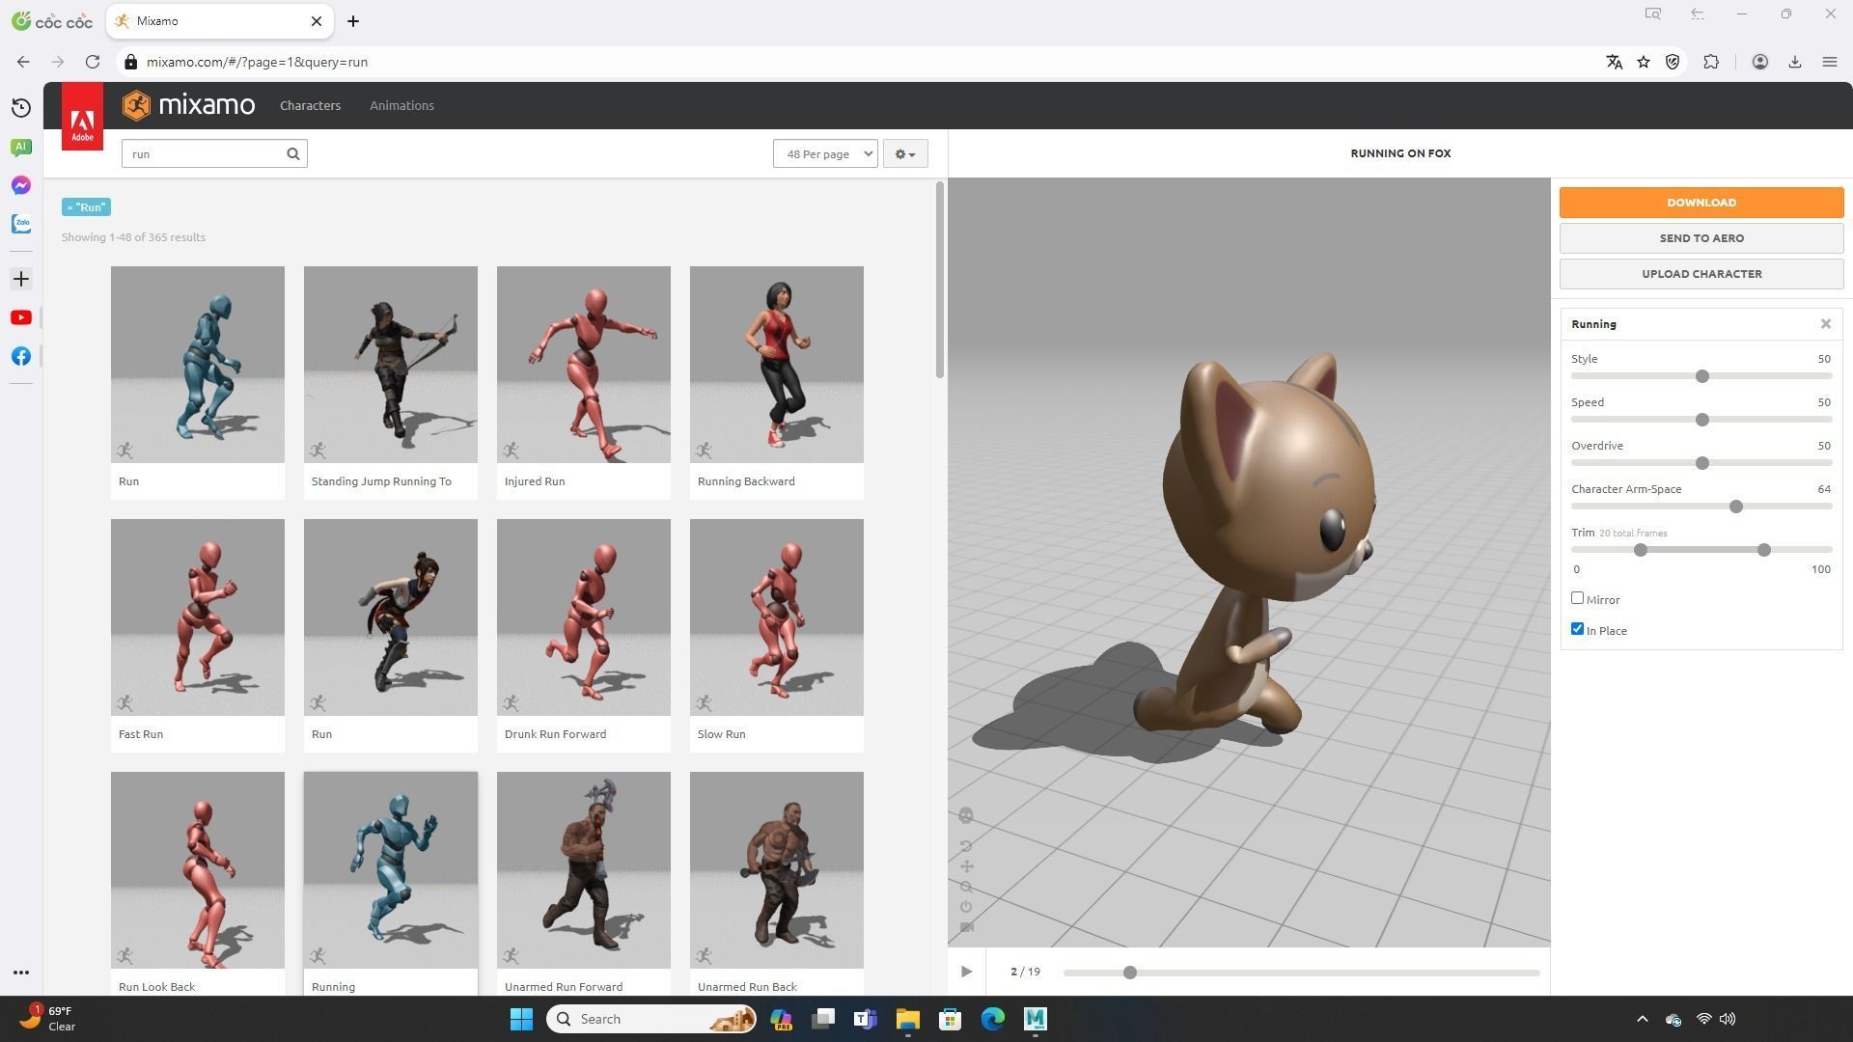
Task: Close the Running settings panel
Action: (x=1826, y=324)
